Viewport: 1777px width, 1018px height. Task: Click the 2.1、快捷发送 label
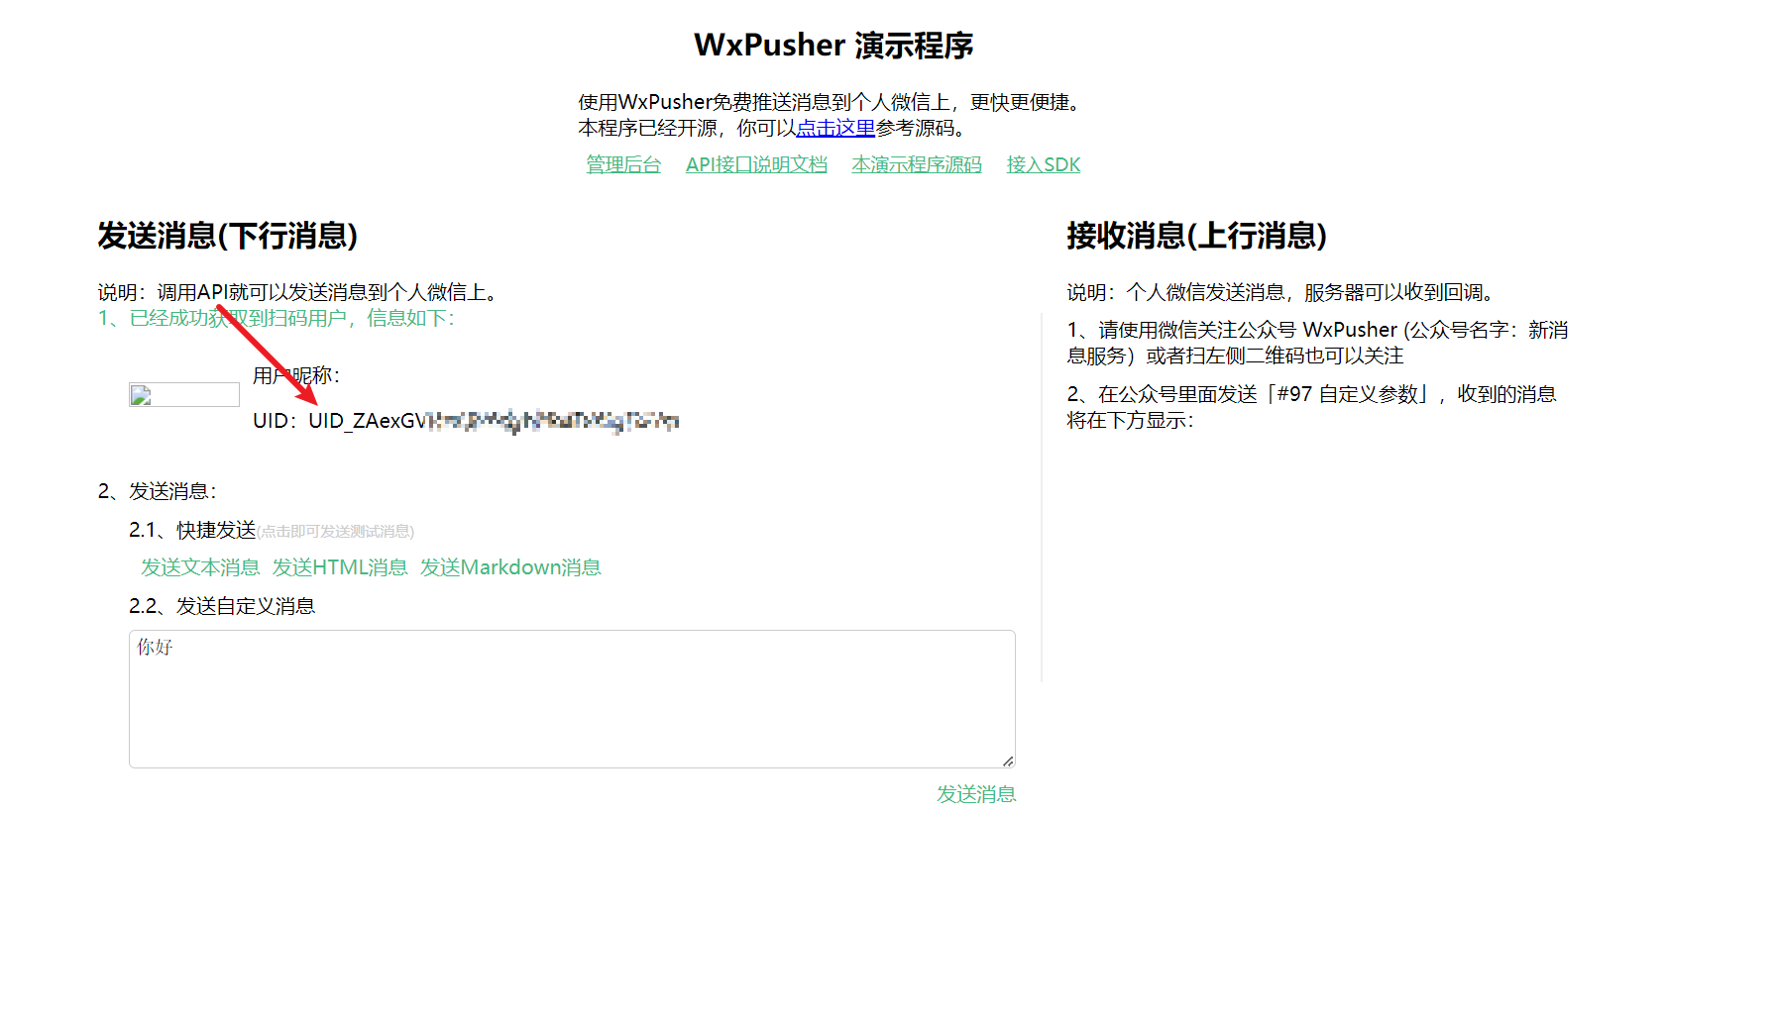click(192, 530)
